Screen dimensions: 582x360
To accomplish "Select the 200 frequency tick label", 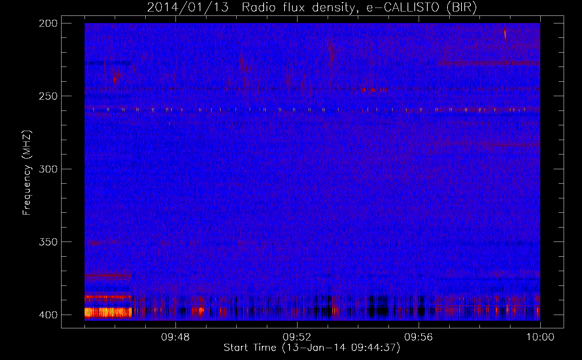I will [x=48, y=23].
